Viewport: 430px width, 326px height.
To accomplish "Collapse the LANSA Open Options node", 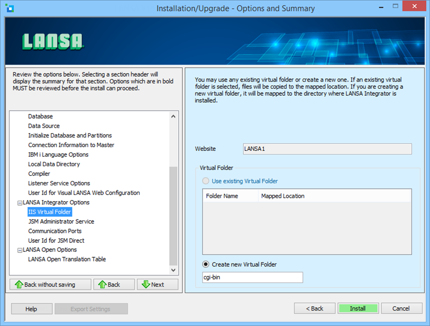I will point(20,250).
